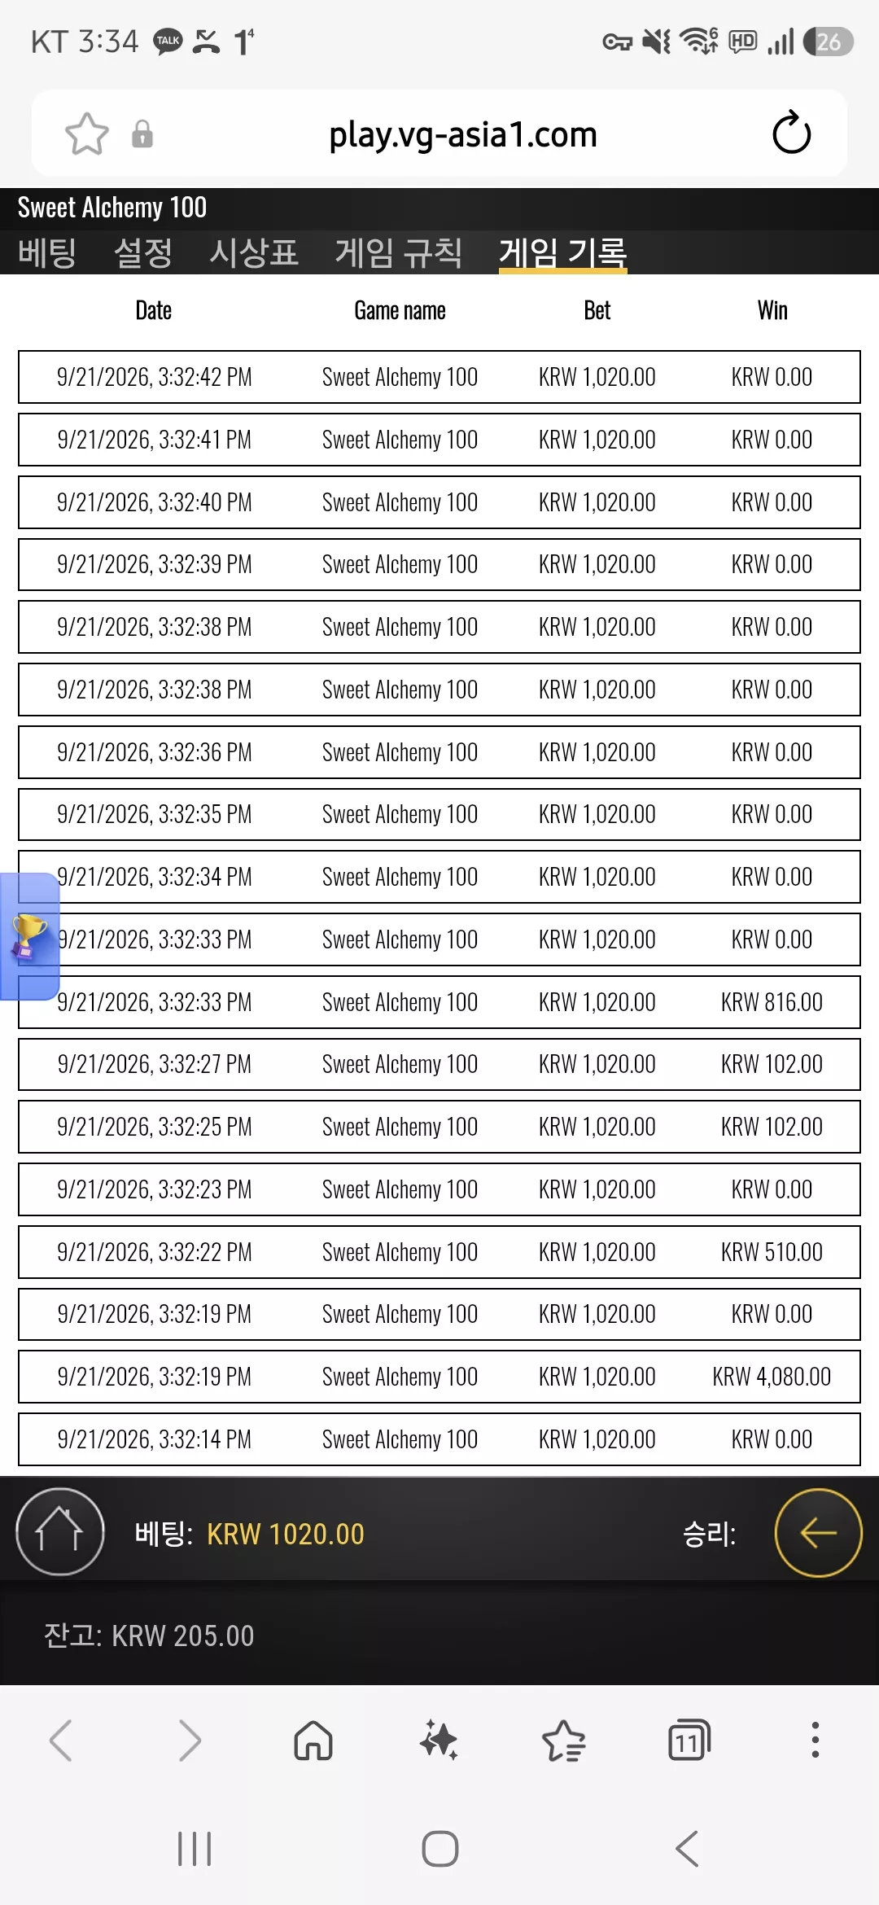Go forward with browser right chevron

point(189,1741)
